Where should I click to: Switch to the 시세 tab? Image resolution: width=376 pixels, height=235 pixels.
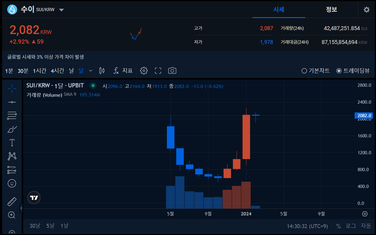279,9
